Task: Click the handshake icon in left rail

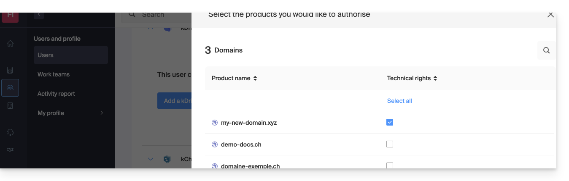Action: [x=10, y=150]
